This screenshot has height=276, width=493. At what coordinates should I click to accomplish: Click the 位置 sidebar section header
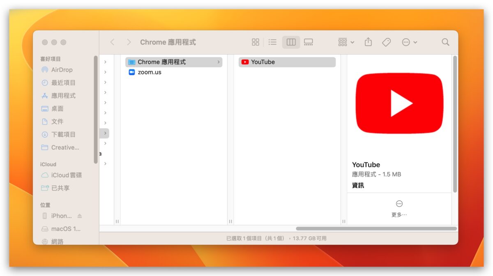point(45,205)
